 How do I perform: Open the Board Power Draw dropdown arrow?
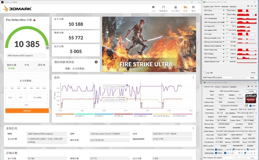pos(224,50)
